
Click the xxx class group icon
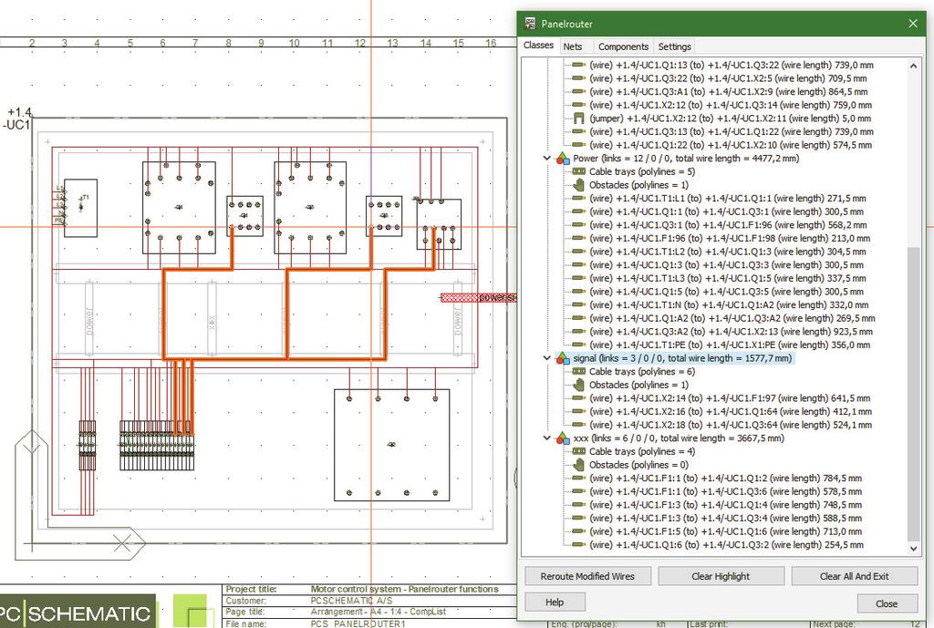pos(562,438)
